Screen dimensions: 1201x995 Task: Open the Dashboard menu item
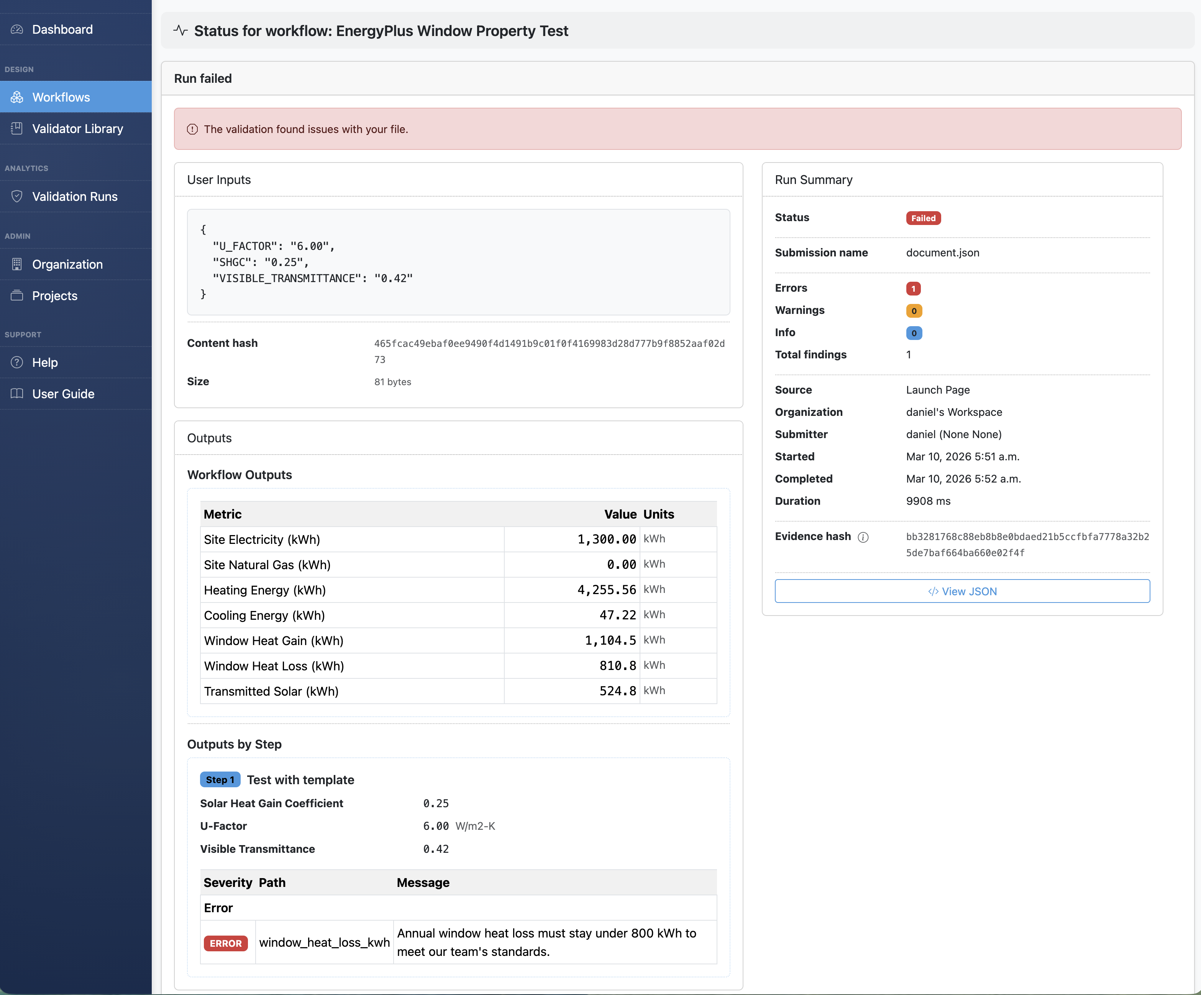(62, 29)
